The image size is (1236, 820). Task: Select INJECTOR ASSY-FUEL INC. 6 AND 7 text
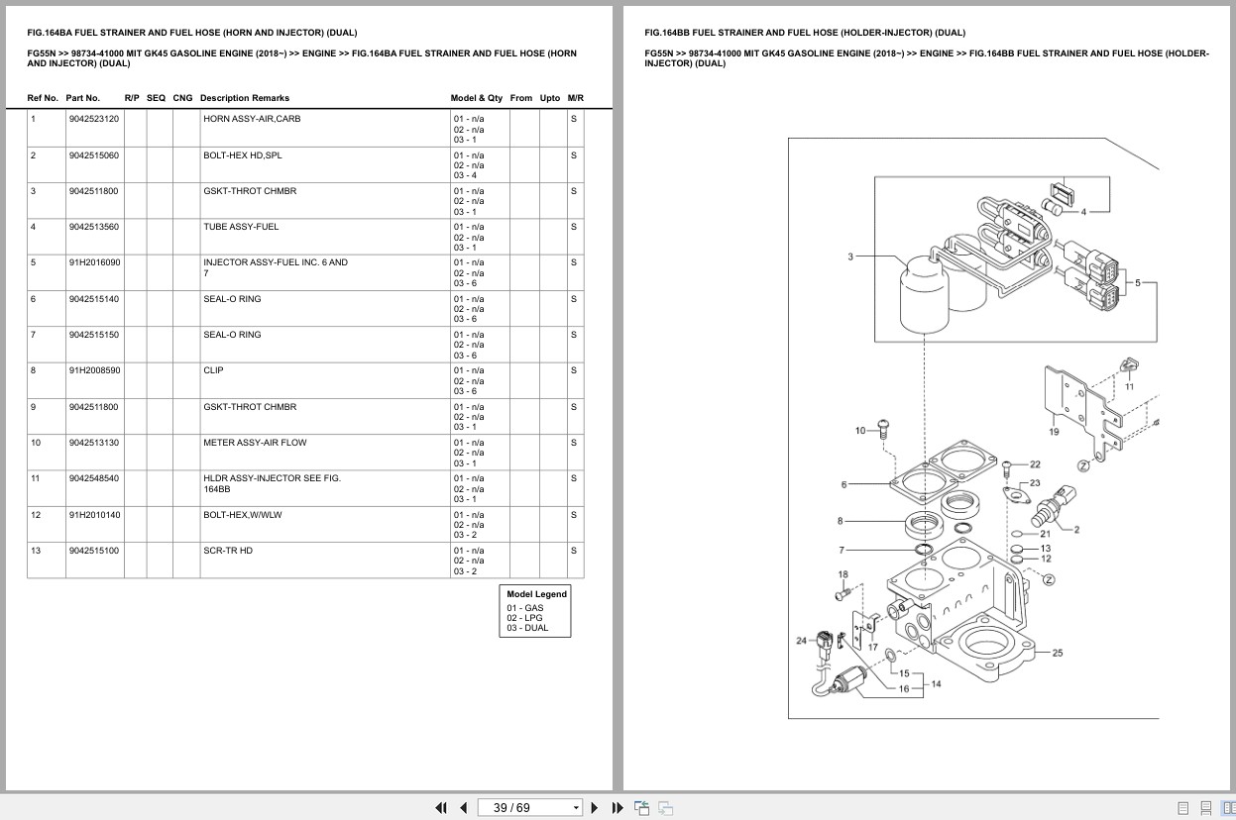click(x=276, y=267)
